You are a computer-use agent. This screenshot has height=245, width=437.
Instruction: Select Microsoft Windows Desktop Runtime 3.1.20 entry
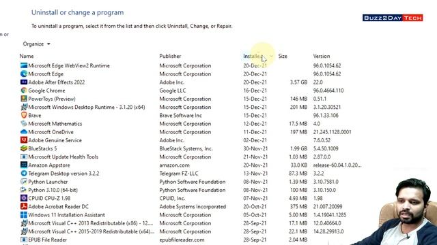tap(87, 108)
